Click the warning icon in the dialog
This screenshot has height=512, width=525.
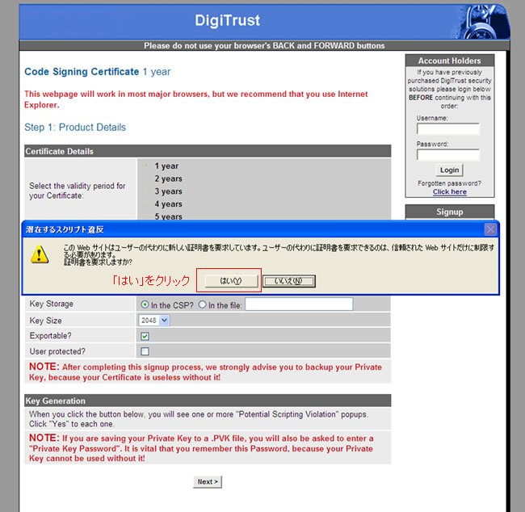tap(40, 254)
